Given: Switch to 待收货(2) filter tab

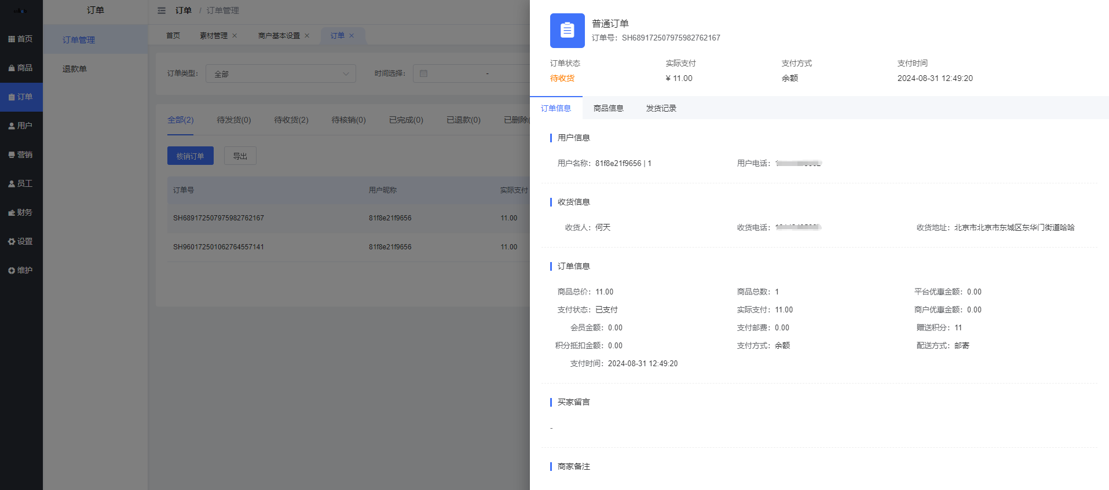Looking at the screenshot, I should (x=291, y=120).
